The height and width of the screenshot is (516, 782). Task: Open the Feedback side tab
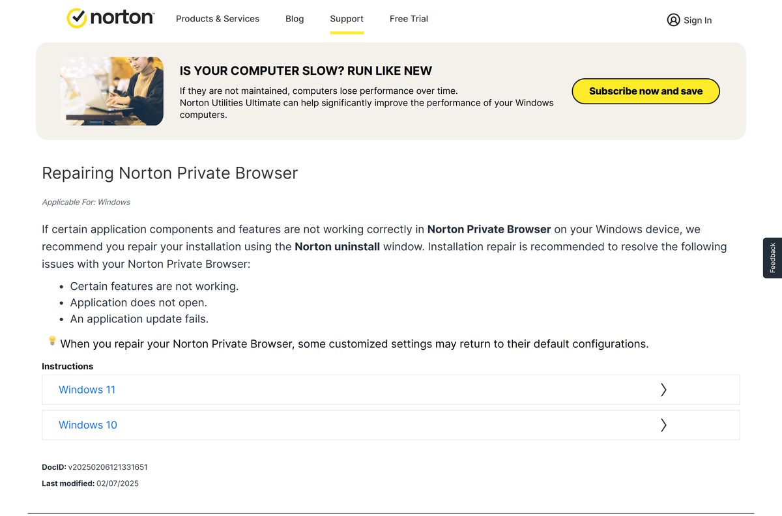pos(772,258)
